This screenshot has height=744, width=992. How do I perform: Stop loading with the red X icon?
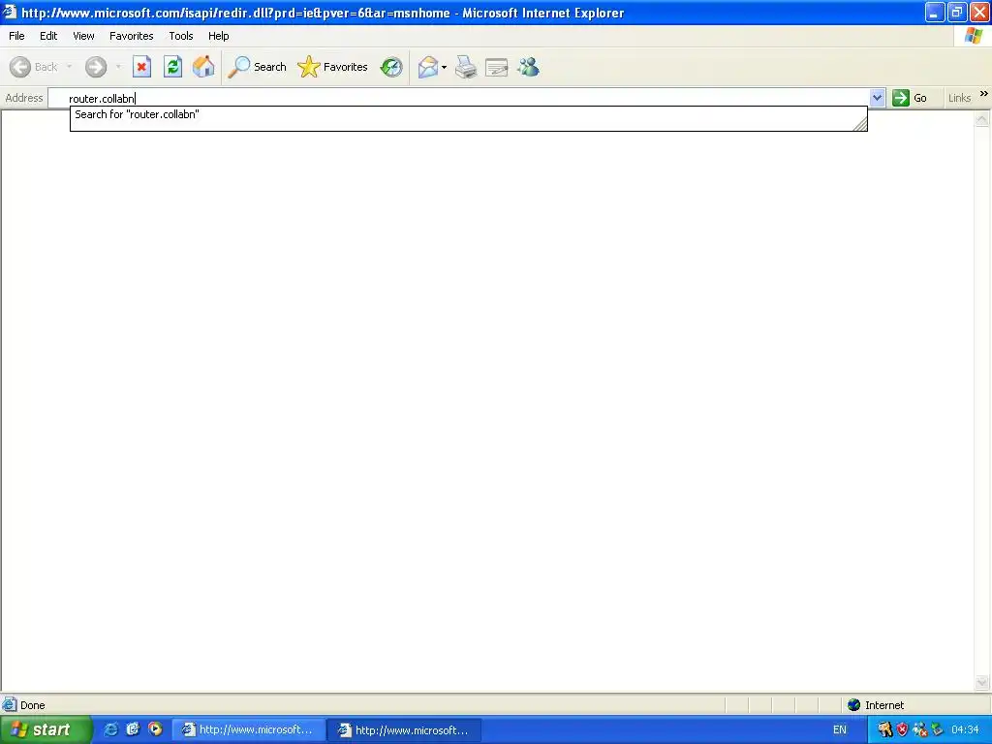(x=141, y=67)
